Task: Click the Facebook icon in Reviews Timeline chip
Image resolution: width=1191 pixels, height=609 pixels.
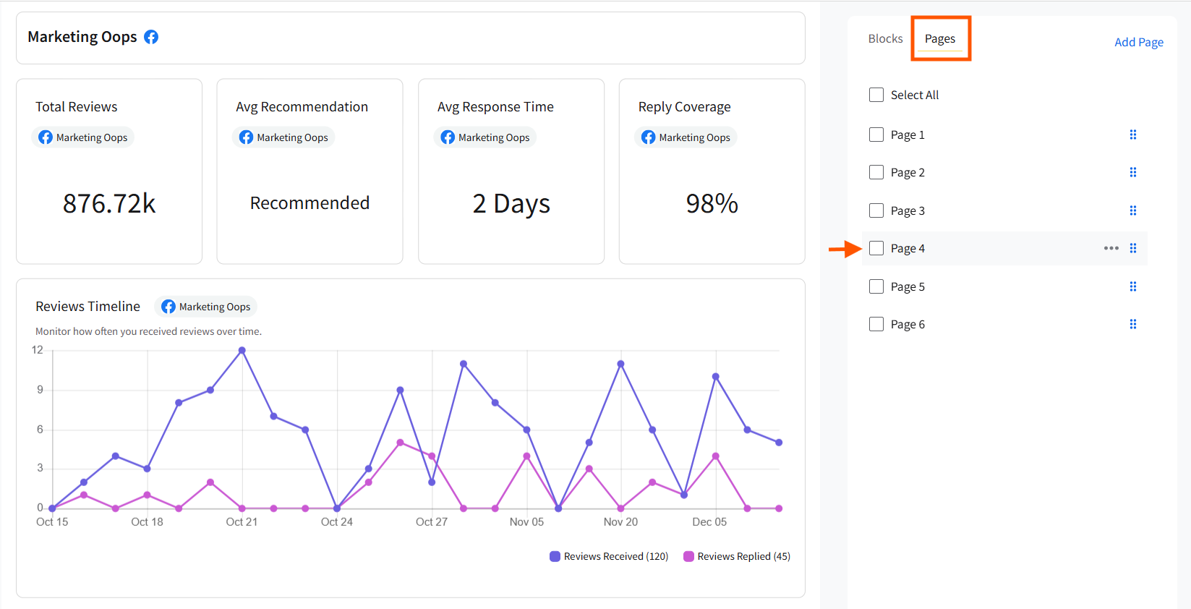Action: point(168,307)
